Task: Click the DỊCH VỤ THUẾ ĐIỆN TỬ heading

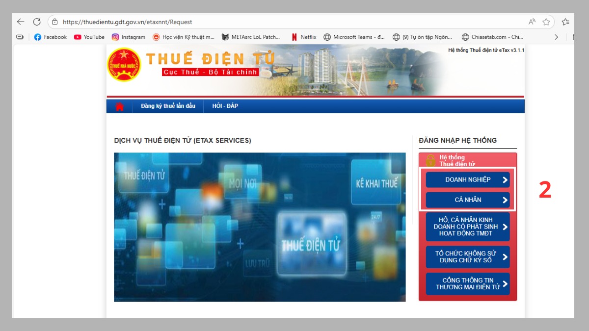Action: [183, 140]
